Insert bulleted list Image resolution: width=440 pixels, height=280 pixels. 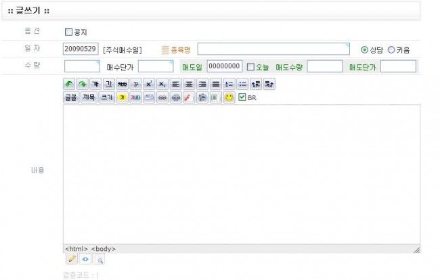pos(242,84)
